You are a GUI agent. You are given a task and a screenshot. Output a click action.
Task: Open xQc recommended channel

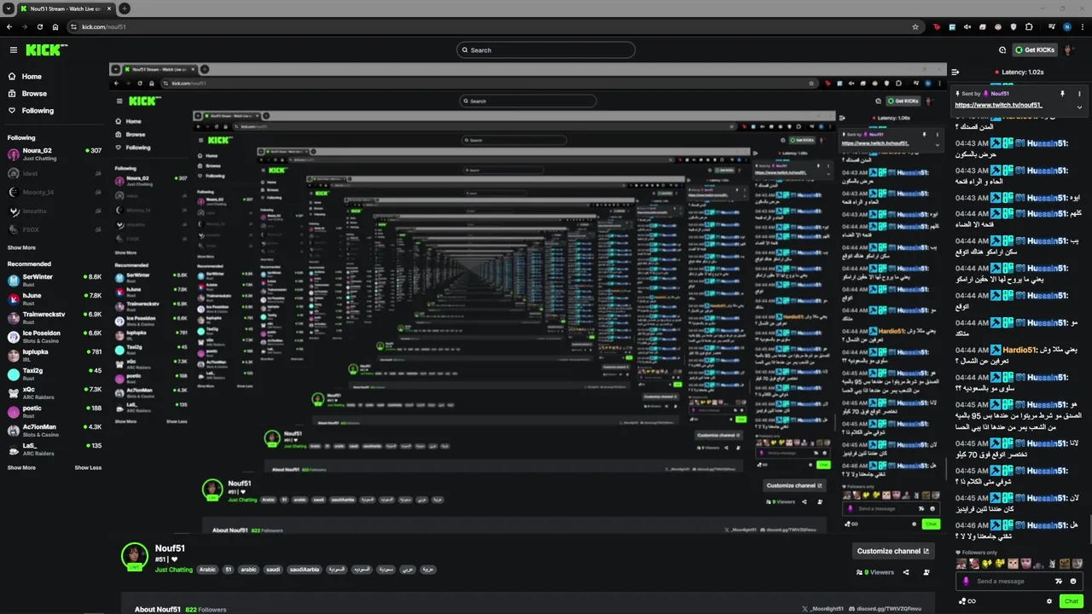click(x=53, y=392)
